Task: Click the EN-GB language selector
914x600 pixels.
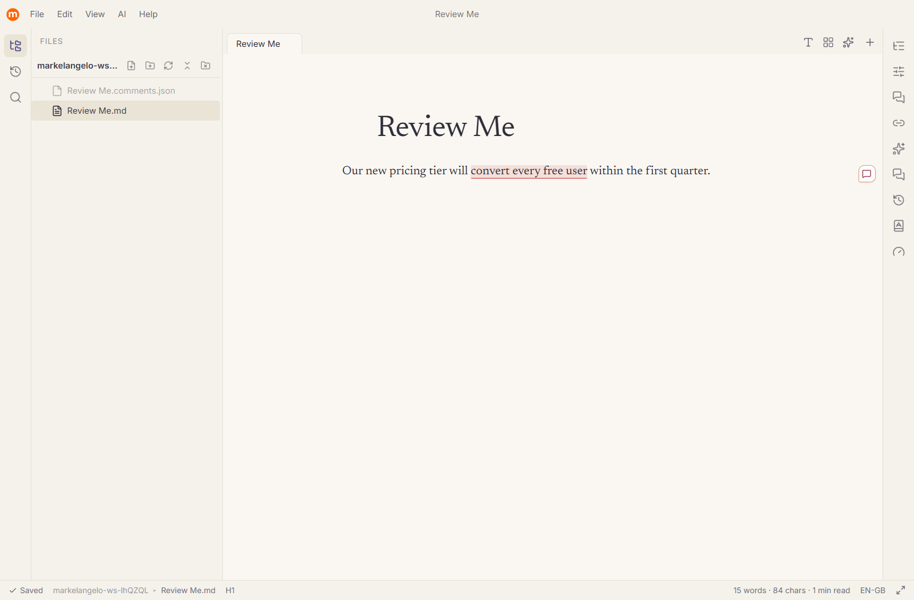Action: pos(872,590)
